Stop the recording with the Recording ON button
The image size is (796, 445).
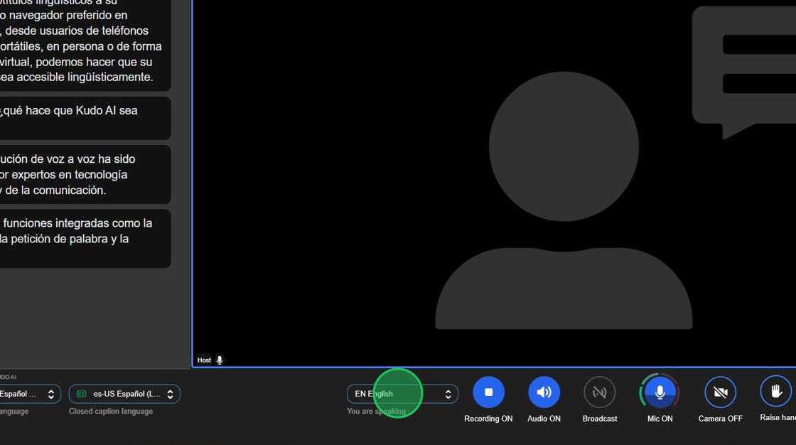point(488,392)
